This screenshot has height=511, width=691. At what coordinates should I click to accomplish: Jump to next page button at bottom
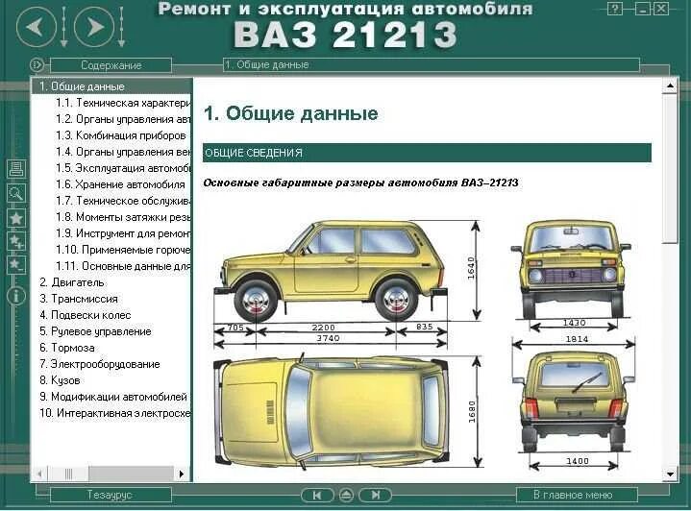[x=376, y=495]
